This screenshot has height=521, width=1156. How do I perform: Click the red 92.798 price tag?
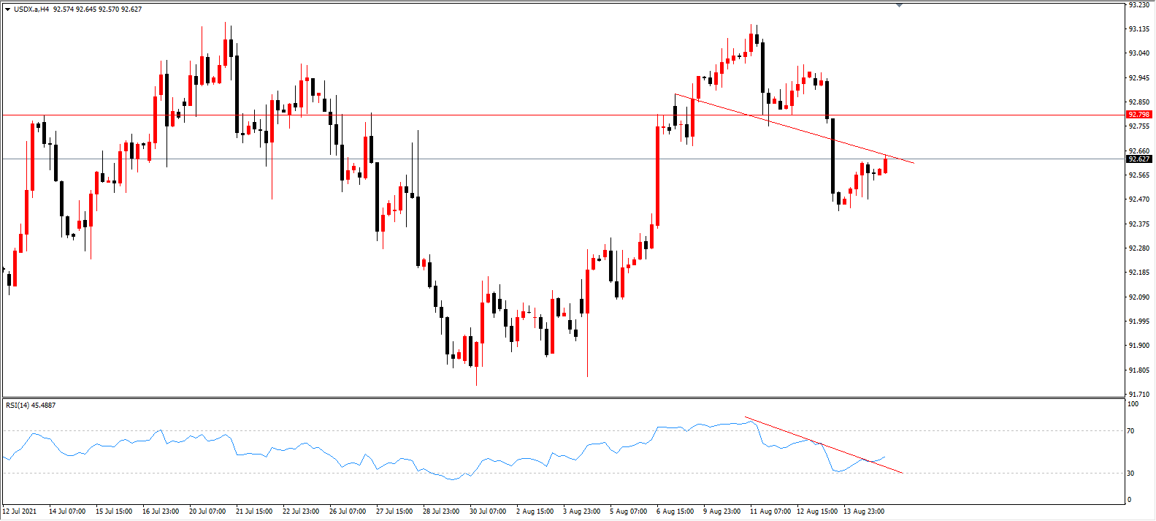1138,115
